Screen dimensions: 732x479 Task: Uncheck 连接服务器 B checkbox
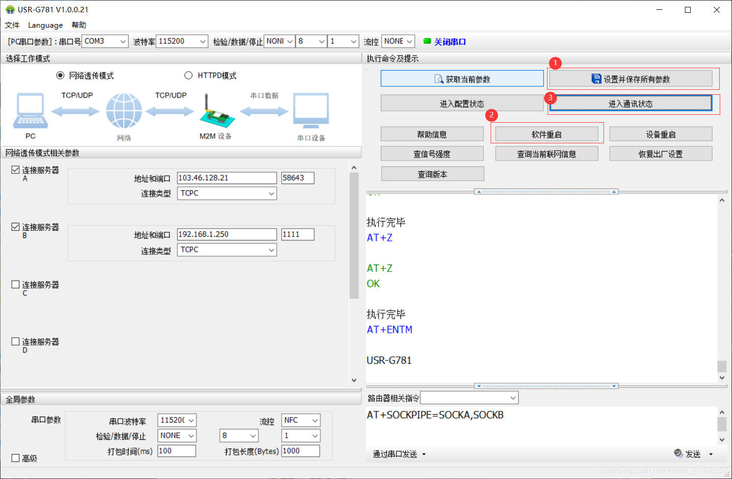[x=16, y=227]
